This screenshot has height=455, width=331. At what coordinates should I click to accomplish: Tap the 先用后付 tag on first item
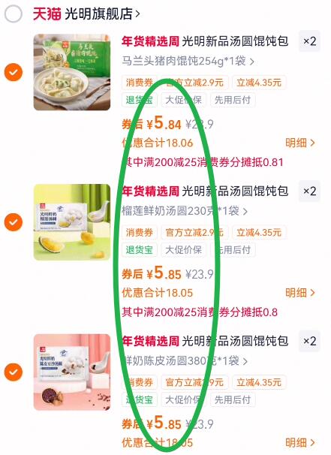pyautogui.click(x=233, y=100)
